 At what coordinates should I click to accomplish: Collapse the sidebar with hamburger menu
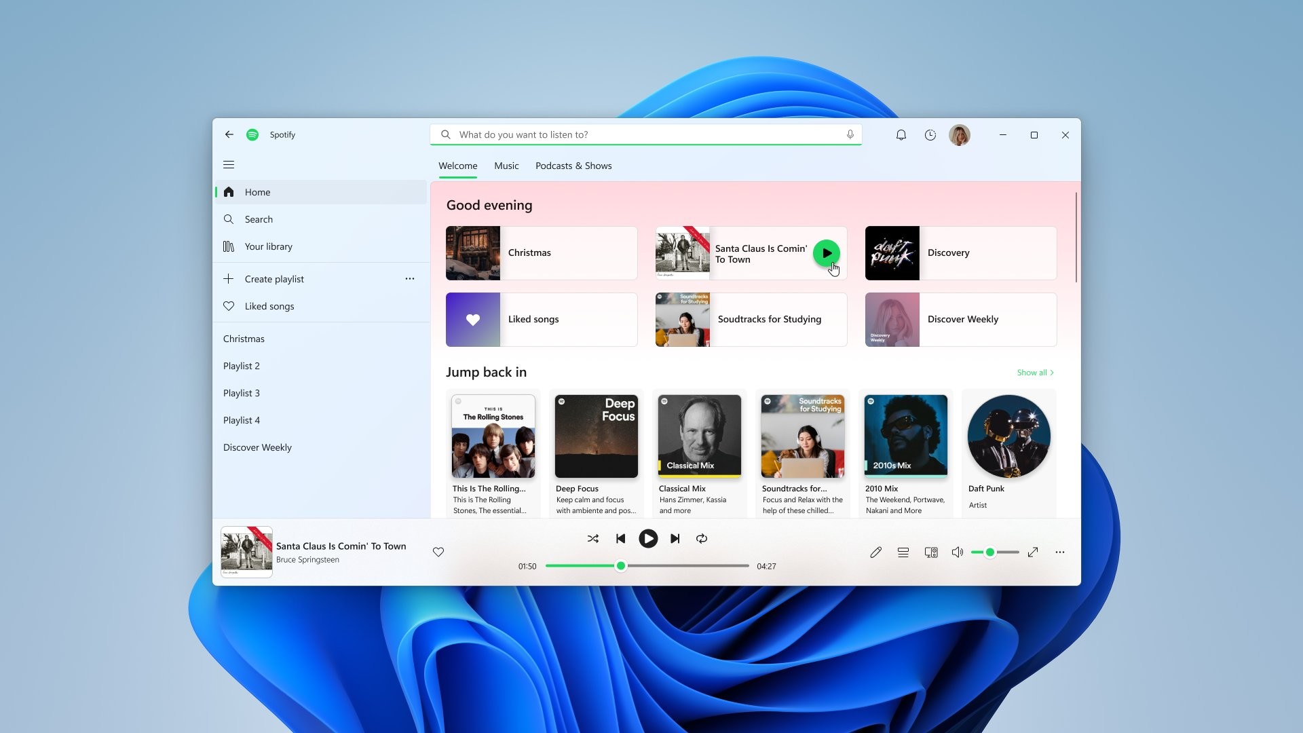229,165
